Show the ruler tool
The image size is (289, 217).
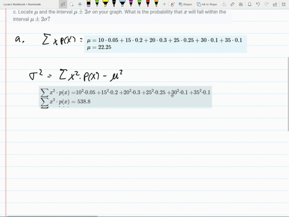pos(232,4)
